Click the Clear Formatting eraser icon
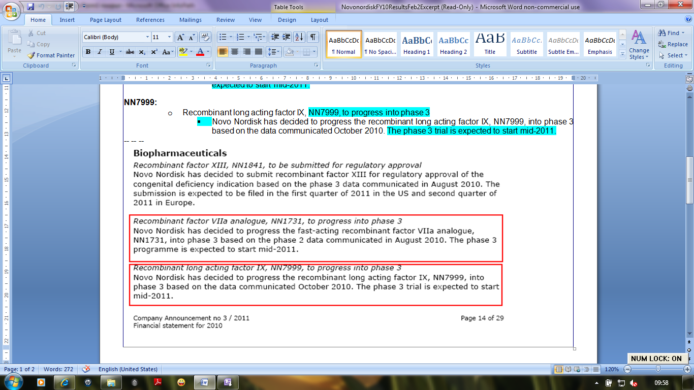694x390 pixels. (205, 37)
